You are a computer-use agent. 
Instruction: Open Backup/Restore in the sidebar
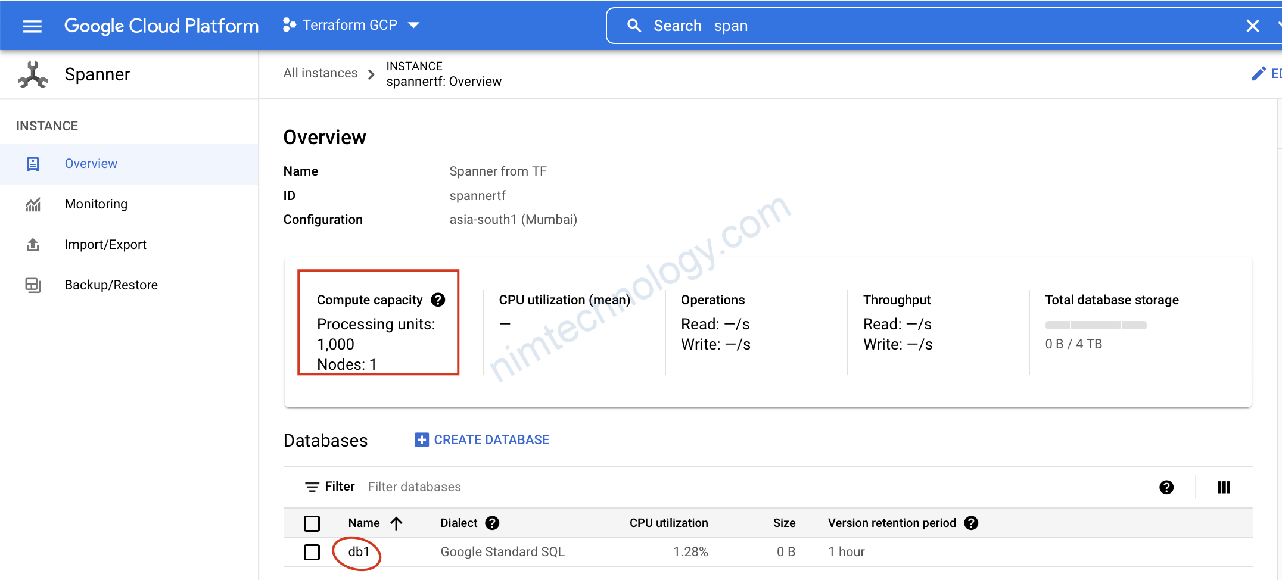111,285
